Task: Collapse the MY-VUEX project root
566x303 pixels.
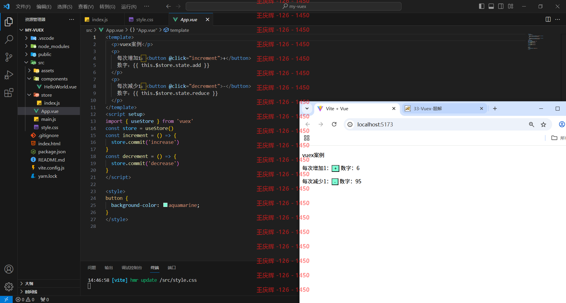Action: coord(22,30)
